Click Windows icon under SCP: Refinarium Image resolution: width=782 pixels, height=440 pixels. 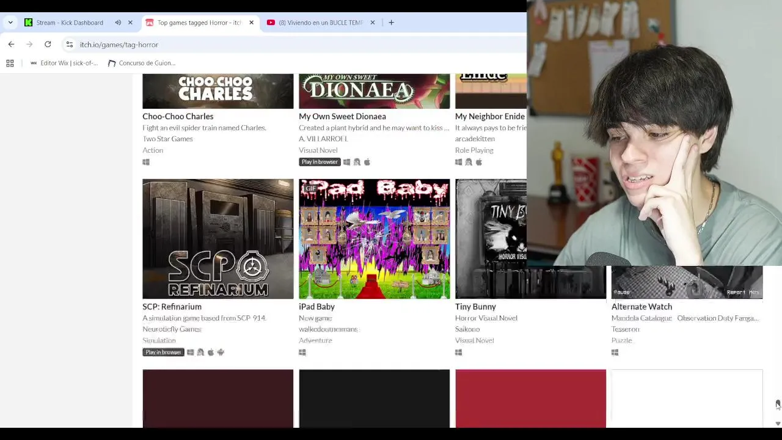point(190,352)
